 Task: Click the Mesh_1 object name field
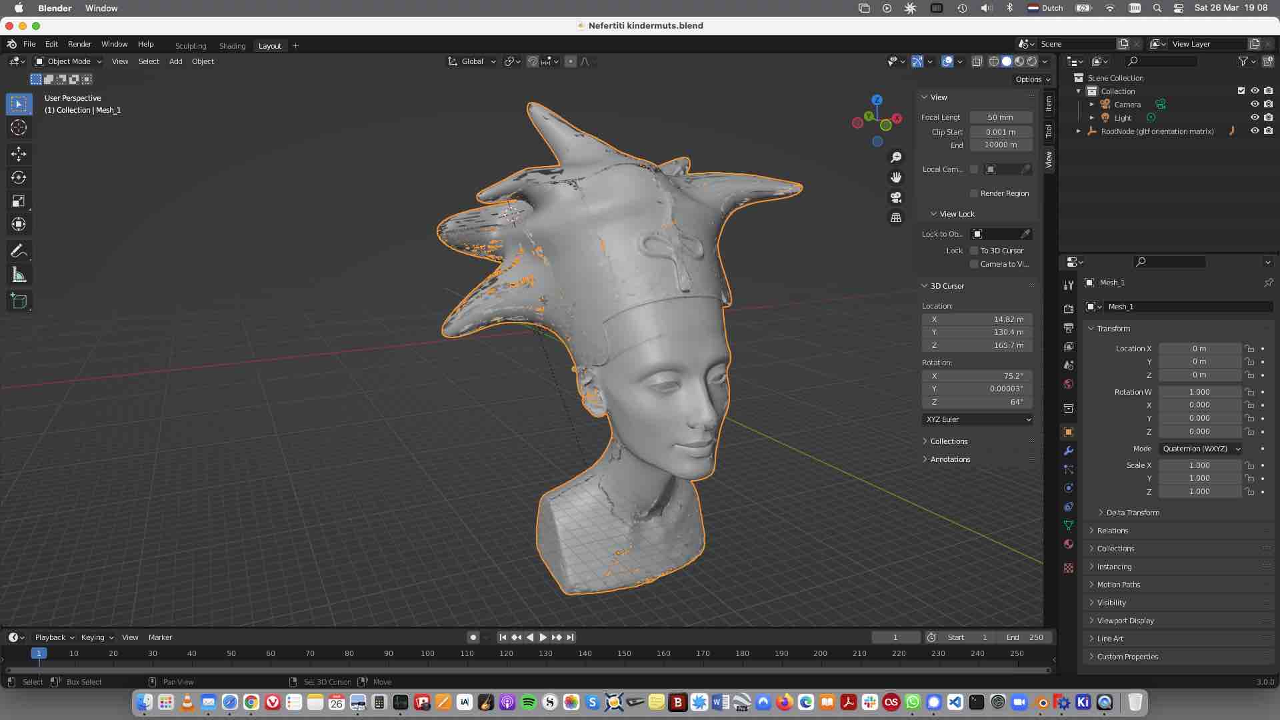point(1188,307)
